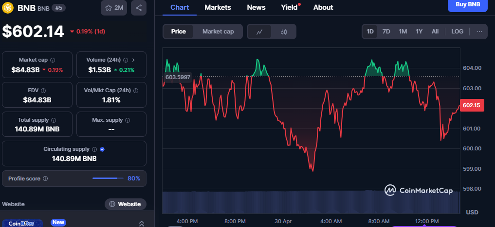Image resolution: width=495 pixels, height=227 pixels.
Task: Open Market cap info icon
Action: pyautogui.click(x=53, y=60)
